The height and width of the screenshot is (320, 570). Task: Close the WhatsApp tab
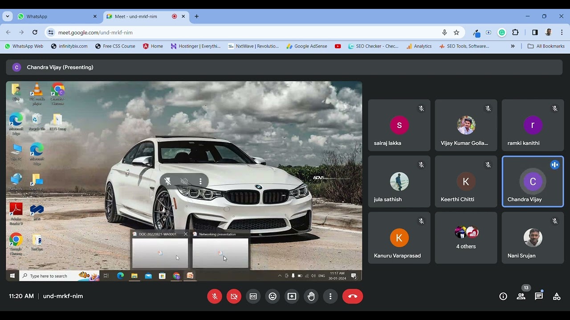coord(95,16)
